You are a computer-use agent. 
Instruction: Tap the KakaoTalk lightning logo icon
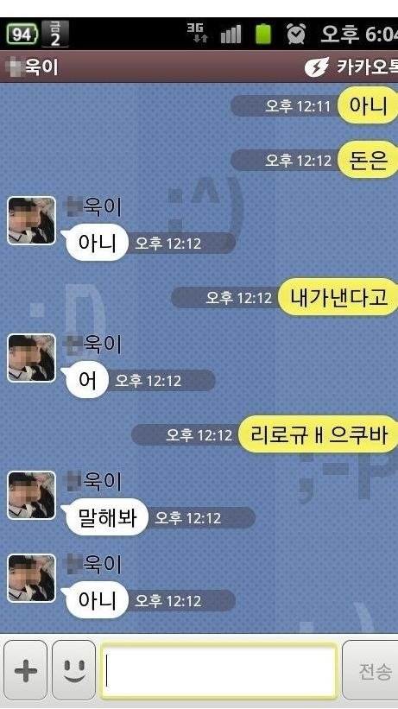[317, 66]
